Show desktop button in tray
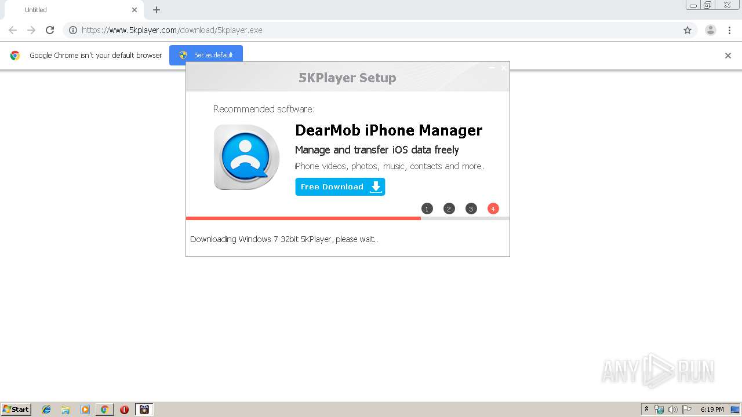742x417 pixels. [x=735, y=409]
